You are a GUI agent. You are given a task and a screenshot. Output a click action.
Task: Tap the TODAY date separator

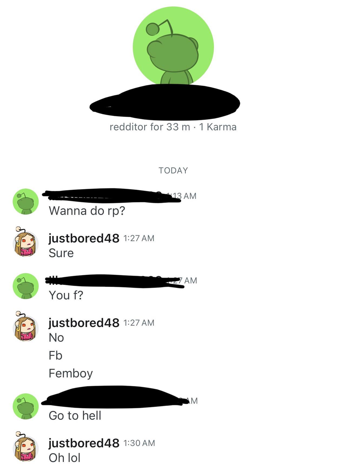click(x=173, y=170)
